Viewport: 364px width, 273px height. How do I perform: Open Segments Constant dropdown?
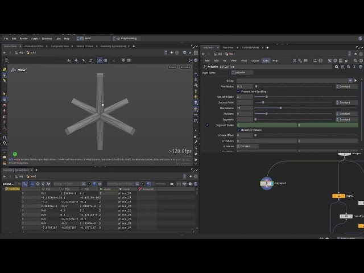(x=346, y=119)
